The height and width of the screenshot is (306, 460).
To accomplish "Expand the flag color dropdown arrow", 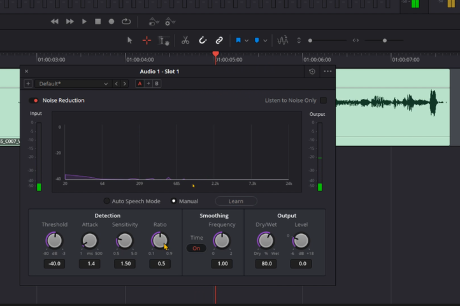I will [247, 41].
